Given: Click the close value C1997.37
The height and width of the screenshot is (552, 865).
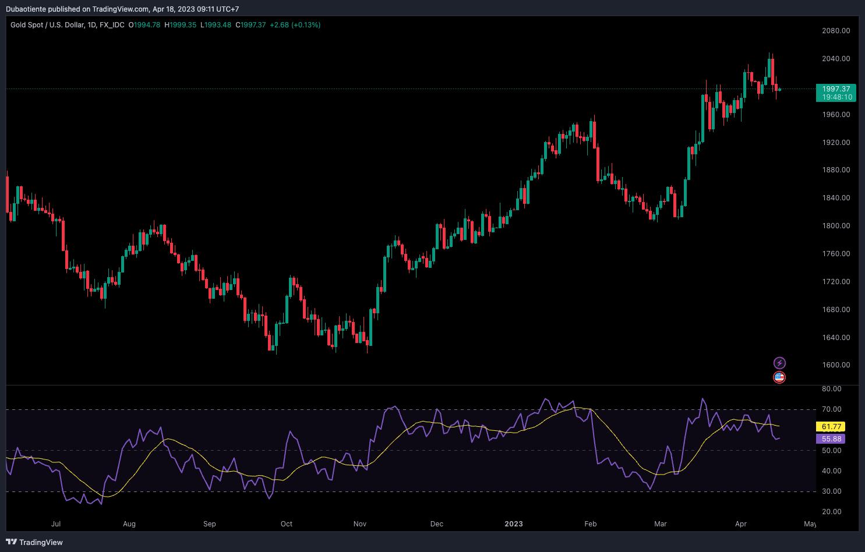Looking at the screenshot, I should coord(250,25).
